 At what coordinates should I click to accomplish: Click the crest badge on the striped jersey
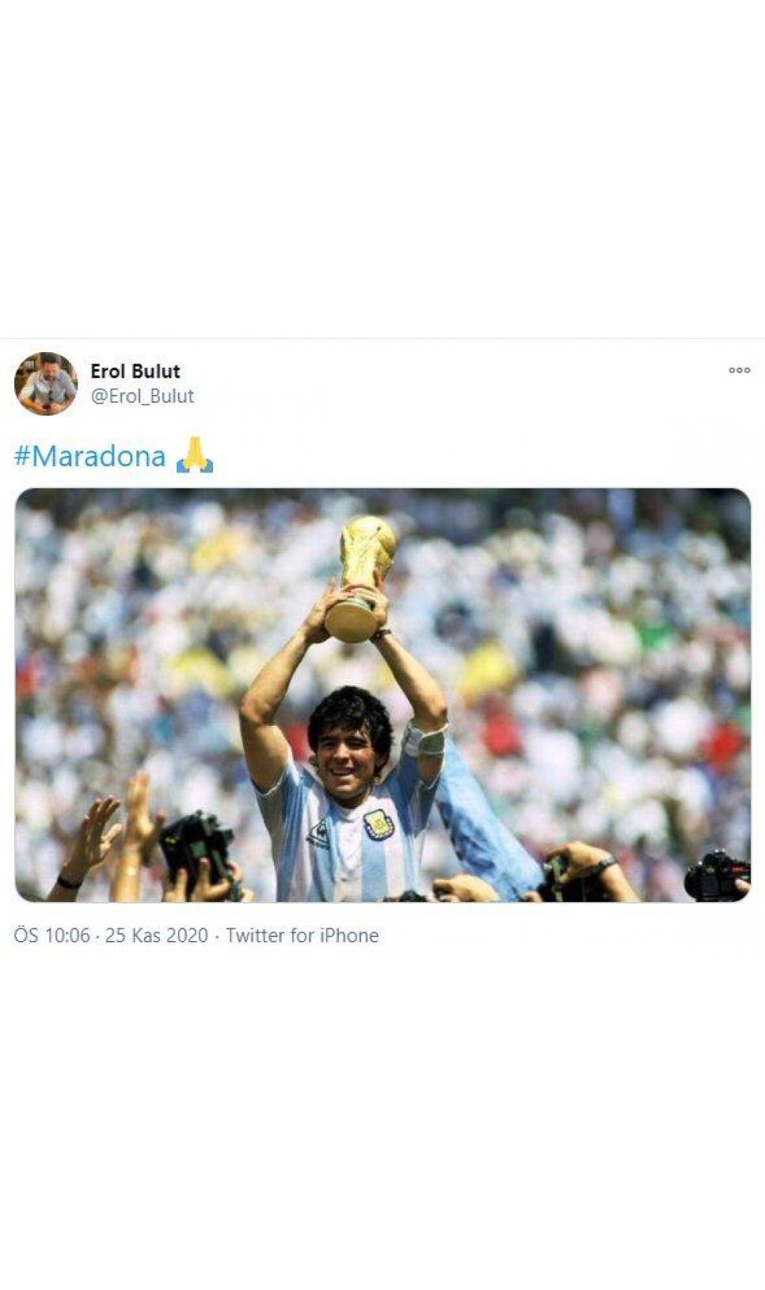point(379,825)
